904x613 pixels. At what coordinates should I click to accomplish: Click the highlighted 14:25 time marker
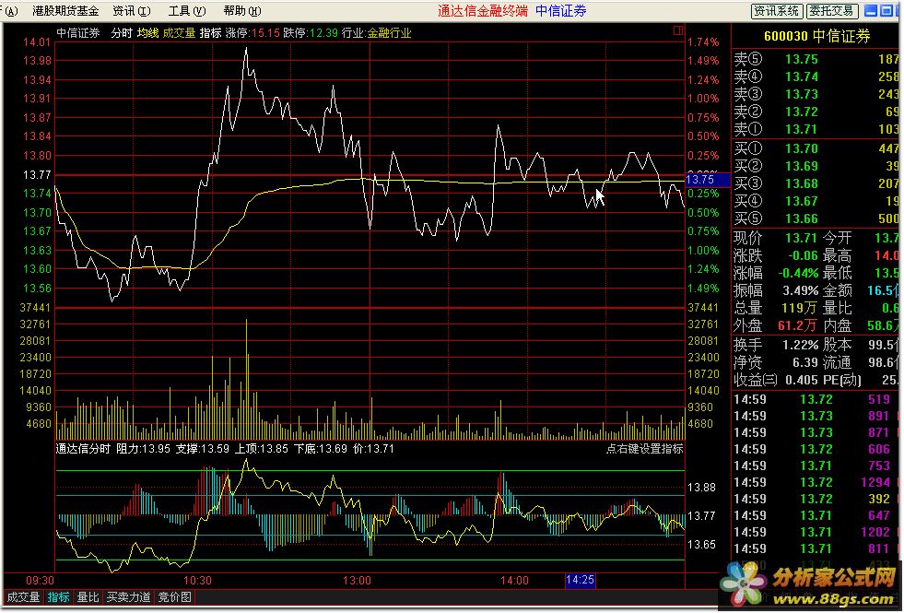click(580, 580)
